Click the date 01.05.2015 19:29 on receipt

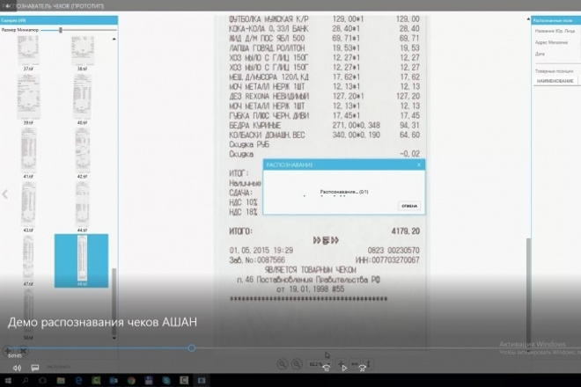261,251
